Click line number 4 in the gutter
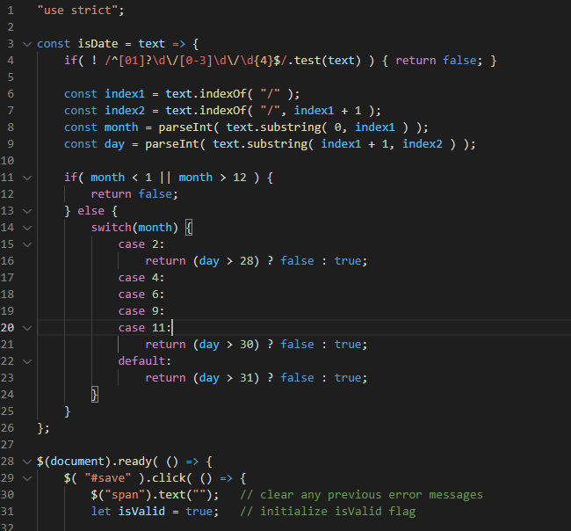 pyautogui.click(x=11, y=60)
